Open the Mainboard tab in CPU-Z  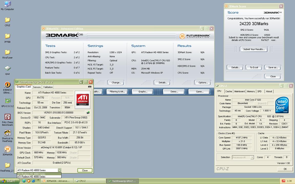point(239,91)
